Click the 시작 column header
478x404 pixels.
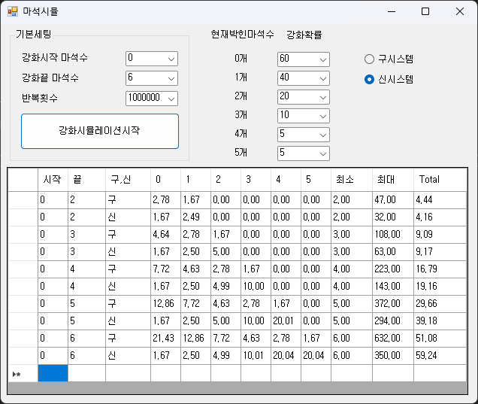pyautogui.click(x=53, y=179)
